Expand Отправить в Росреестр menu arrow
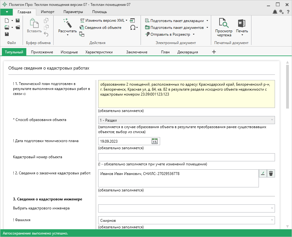The height and width of the screenshot is (237, 292). coord(194,34)
